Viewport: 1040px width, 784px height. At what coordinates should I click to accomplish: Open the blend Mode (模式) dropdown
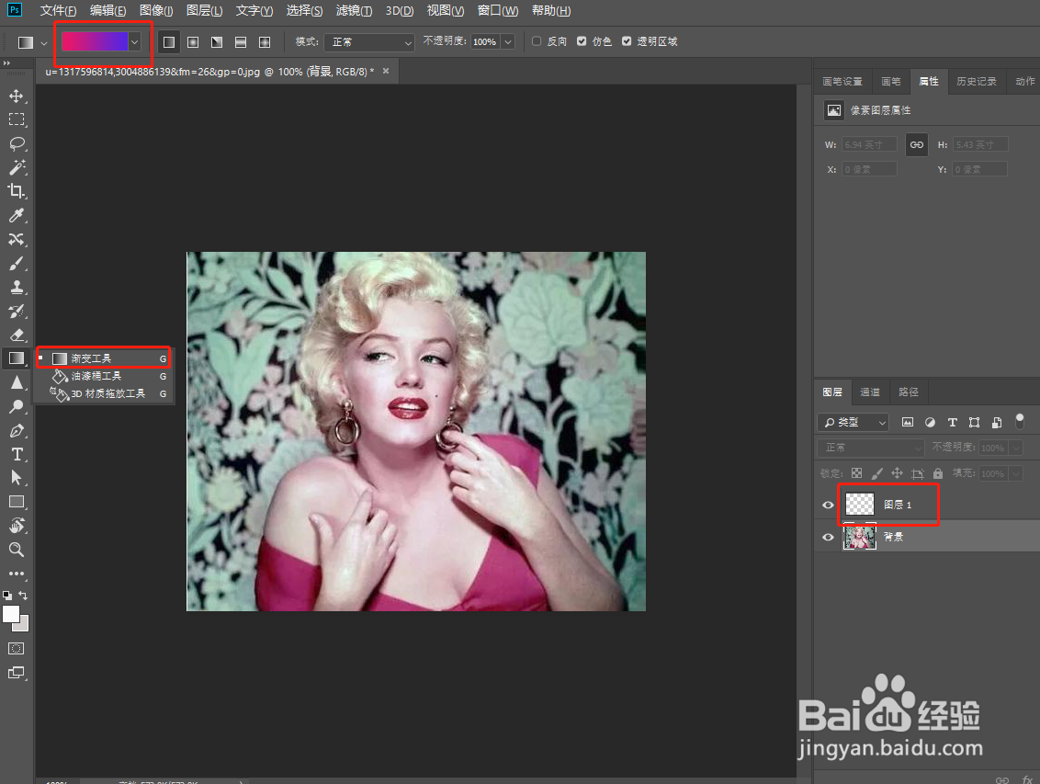point(369,41)
